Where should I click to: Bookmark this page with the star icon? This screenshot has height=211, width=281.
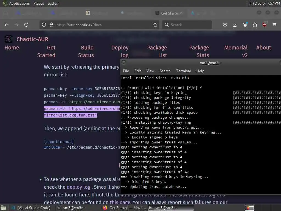(x=155, y=25)
